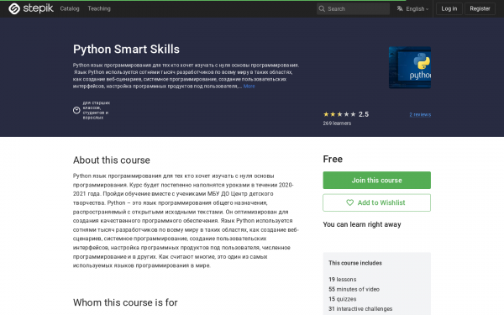The image size is (504, 315).
Task: Click the Free price label
Action: [333, 159]
